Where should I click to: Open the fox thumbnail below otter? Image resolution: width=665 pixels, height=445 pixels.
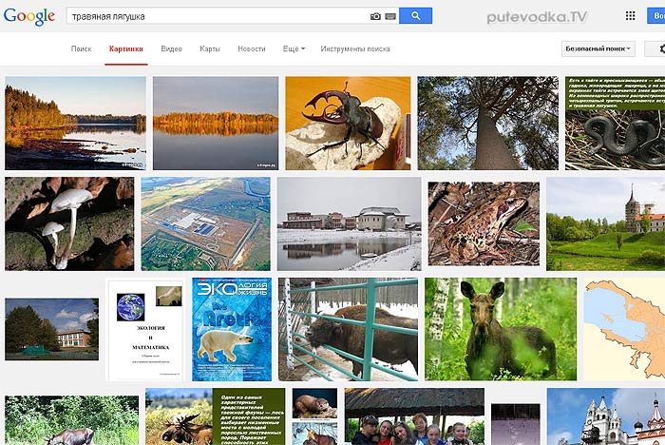[x=314, y=434]
